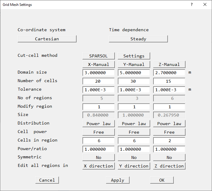
Task: Switch the Y-Manual mesh mode button
Action: tap(134, 64)
